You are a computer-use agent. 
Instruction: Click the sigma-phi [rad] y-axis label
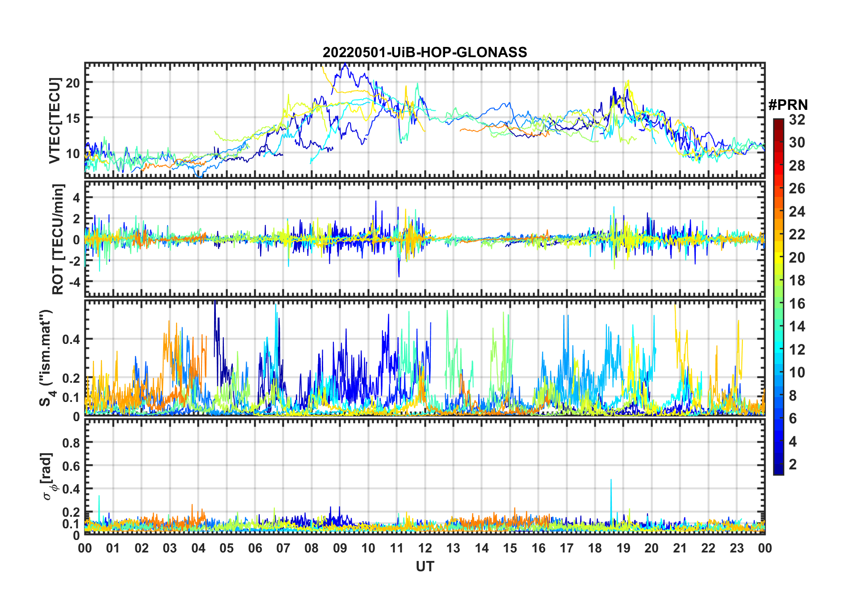(x=48, y=477)
